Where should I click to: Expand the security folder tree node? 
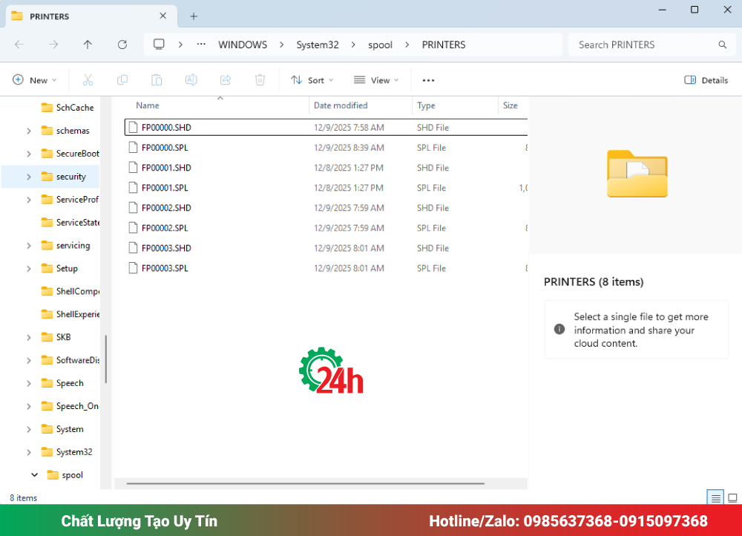click(29, 177)
